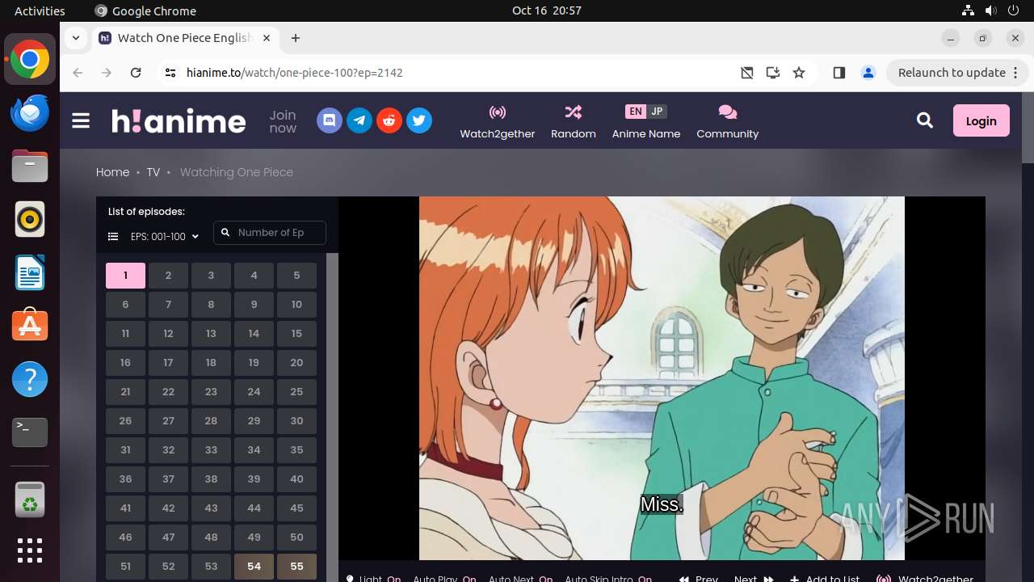
Task: Show Applications grid in the dock
Action: (30, 550)
